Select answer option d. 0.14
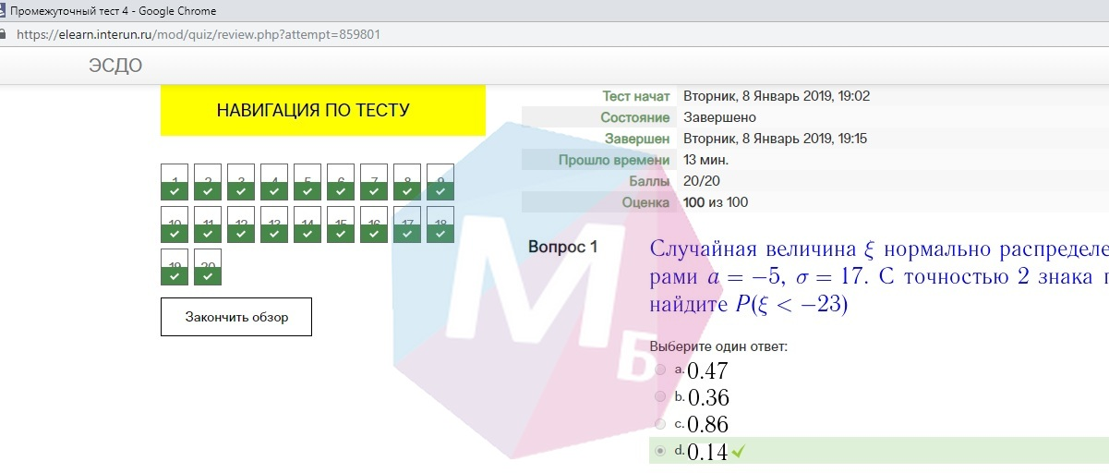 (x=660, y=451)
